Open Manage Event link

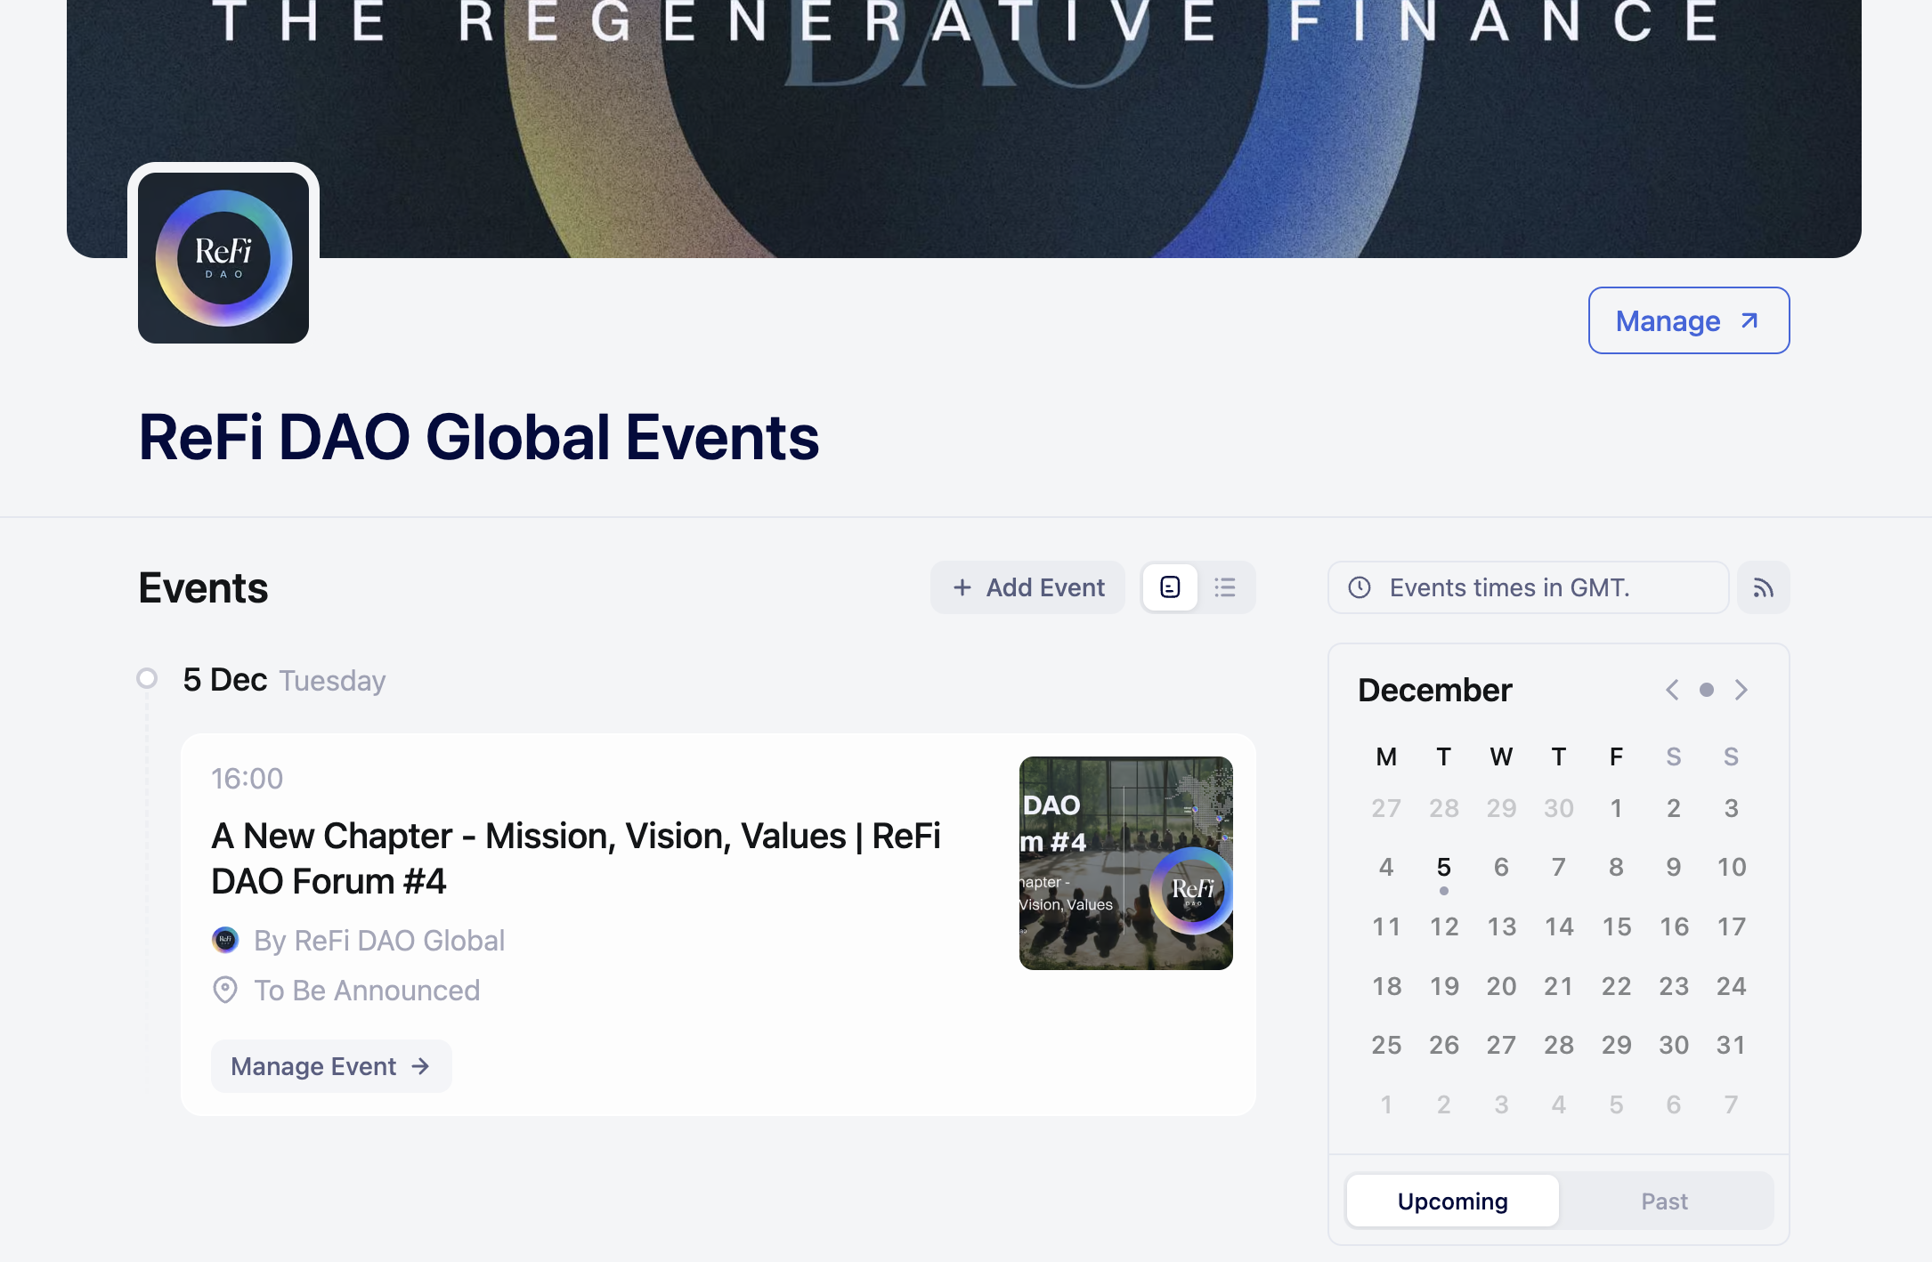pos(331,1066)
